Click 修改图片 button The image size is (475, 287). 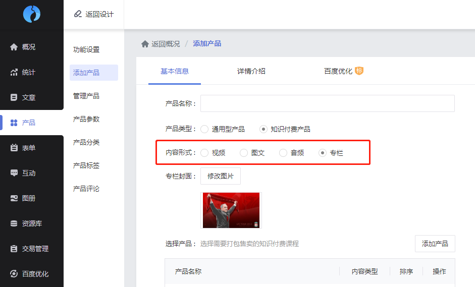pyautogui.click(x=221, y=176)
